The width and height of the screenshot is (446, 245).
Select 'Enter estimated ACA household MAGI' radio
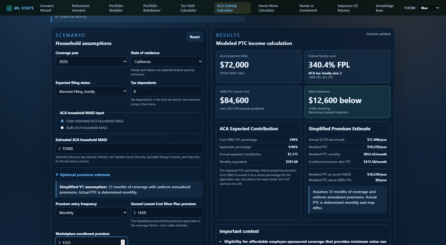(62, 121)
